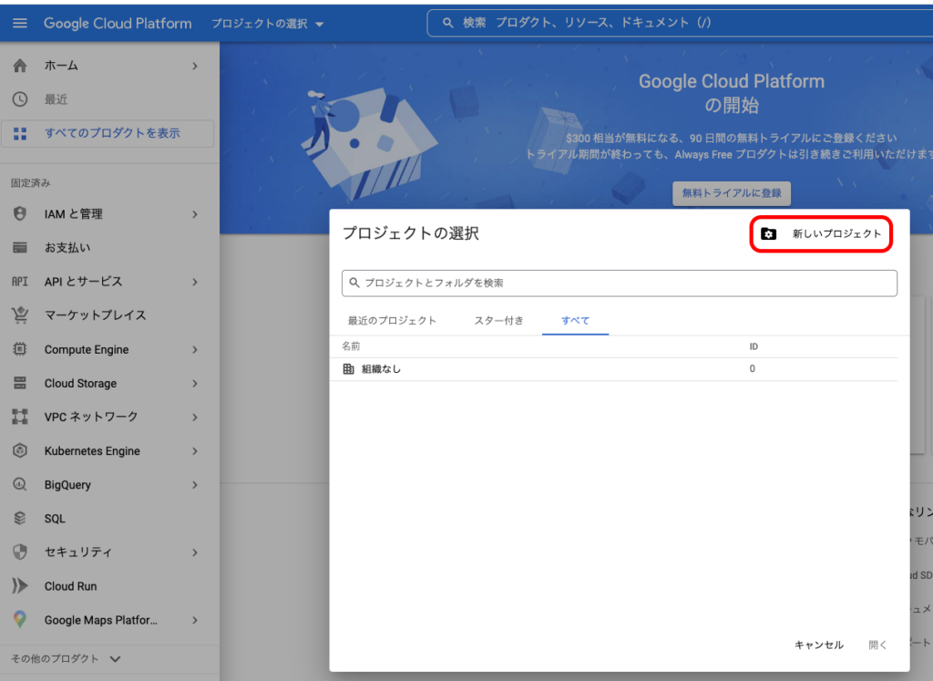Image resolution: width=933 pixels, height=681 pixels.
Task: Click the Home (ホーム) house icon
Action: tap(20, 66)
